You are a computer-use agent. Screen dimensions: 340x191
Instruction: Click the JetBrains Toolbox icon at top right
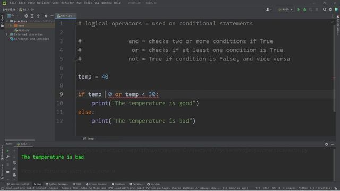click(336, 10)
